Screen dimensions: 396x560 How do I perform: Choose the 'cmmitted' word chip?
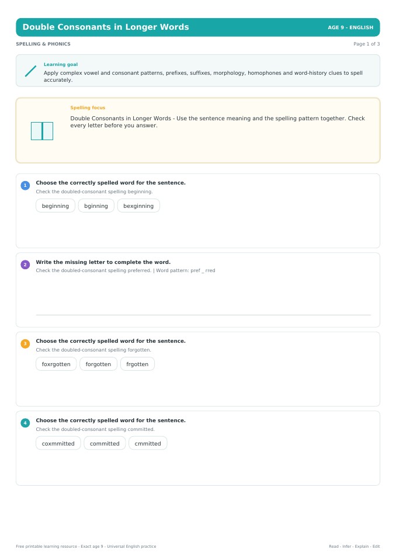[148, 443]
